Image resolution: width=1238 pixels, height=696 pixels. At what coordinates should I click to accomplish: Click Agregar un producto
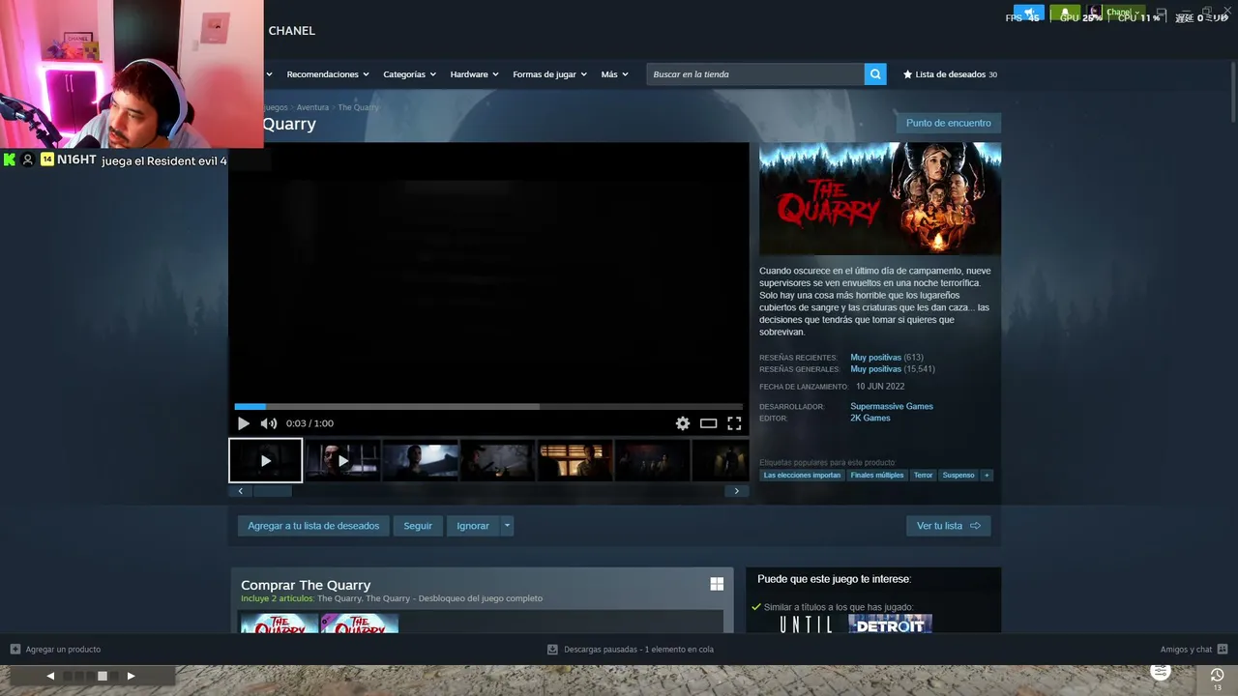[x=63, y=650]
